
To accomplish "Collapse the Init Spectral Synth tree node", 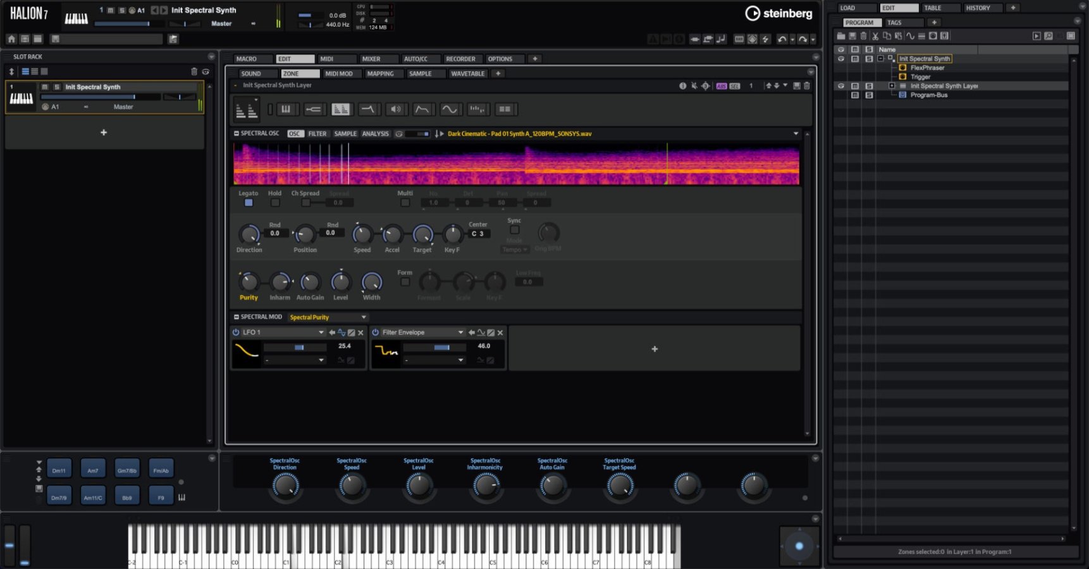I will [x=879, y=58].
